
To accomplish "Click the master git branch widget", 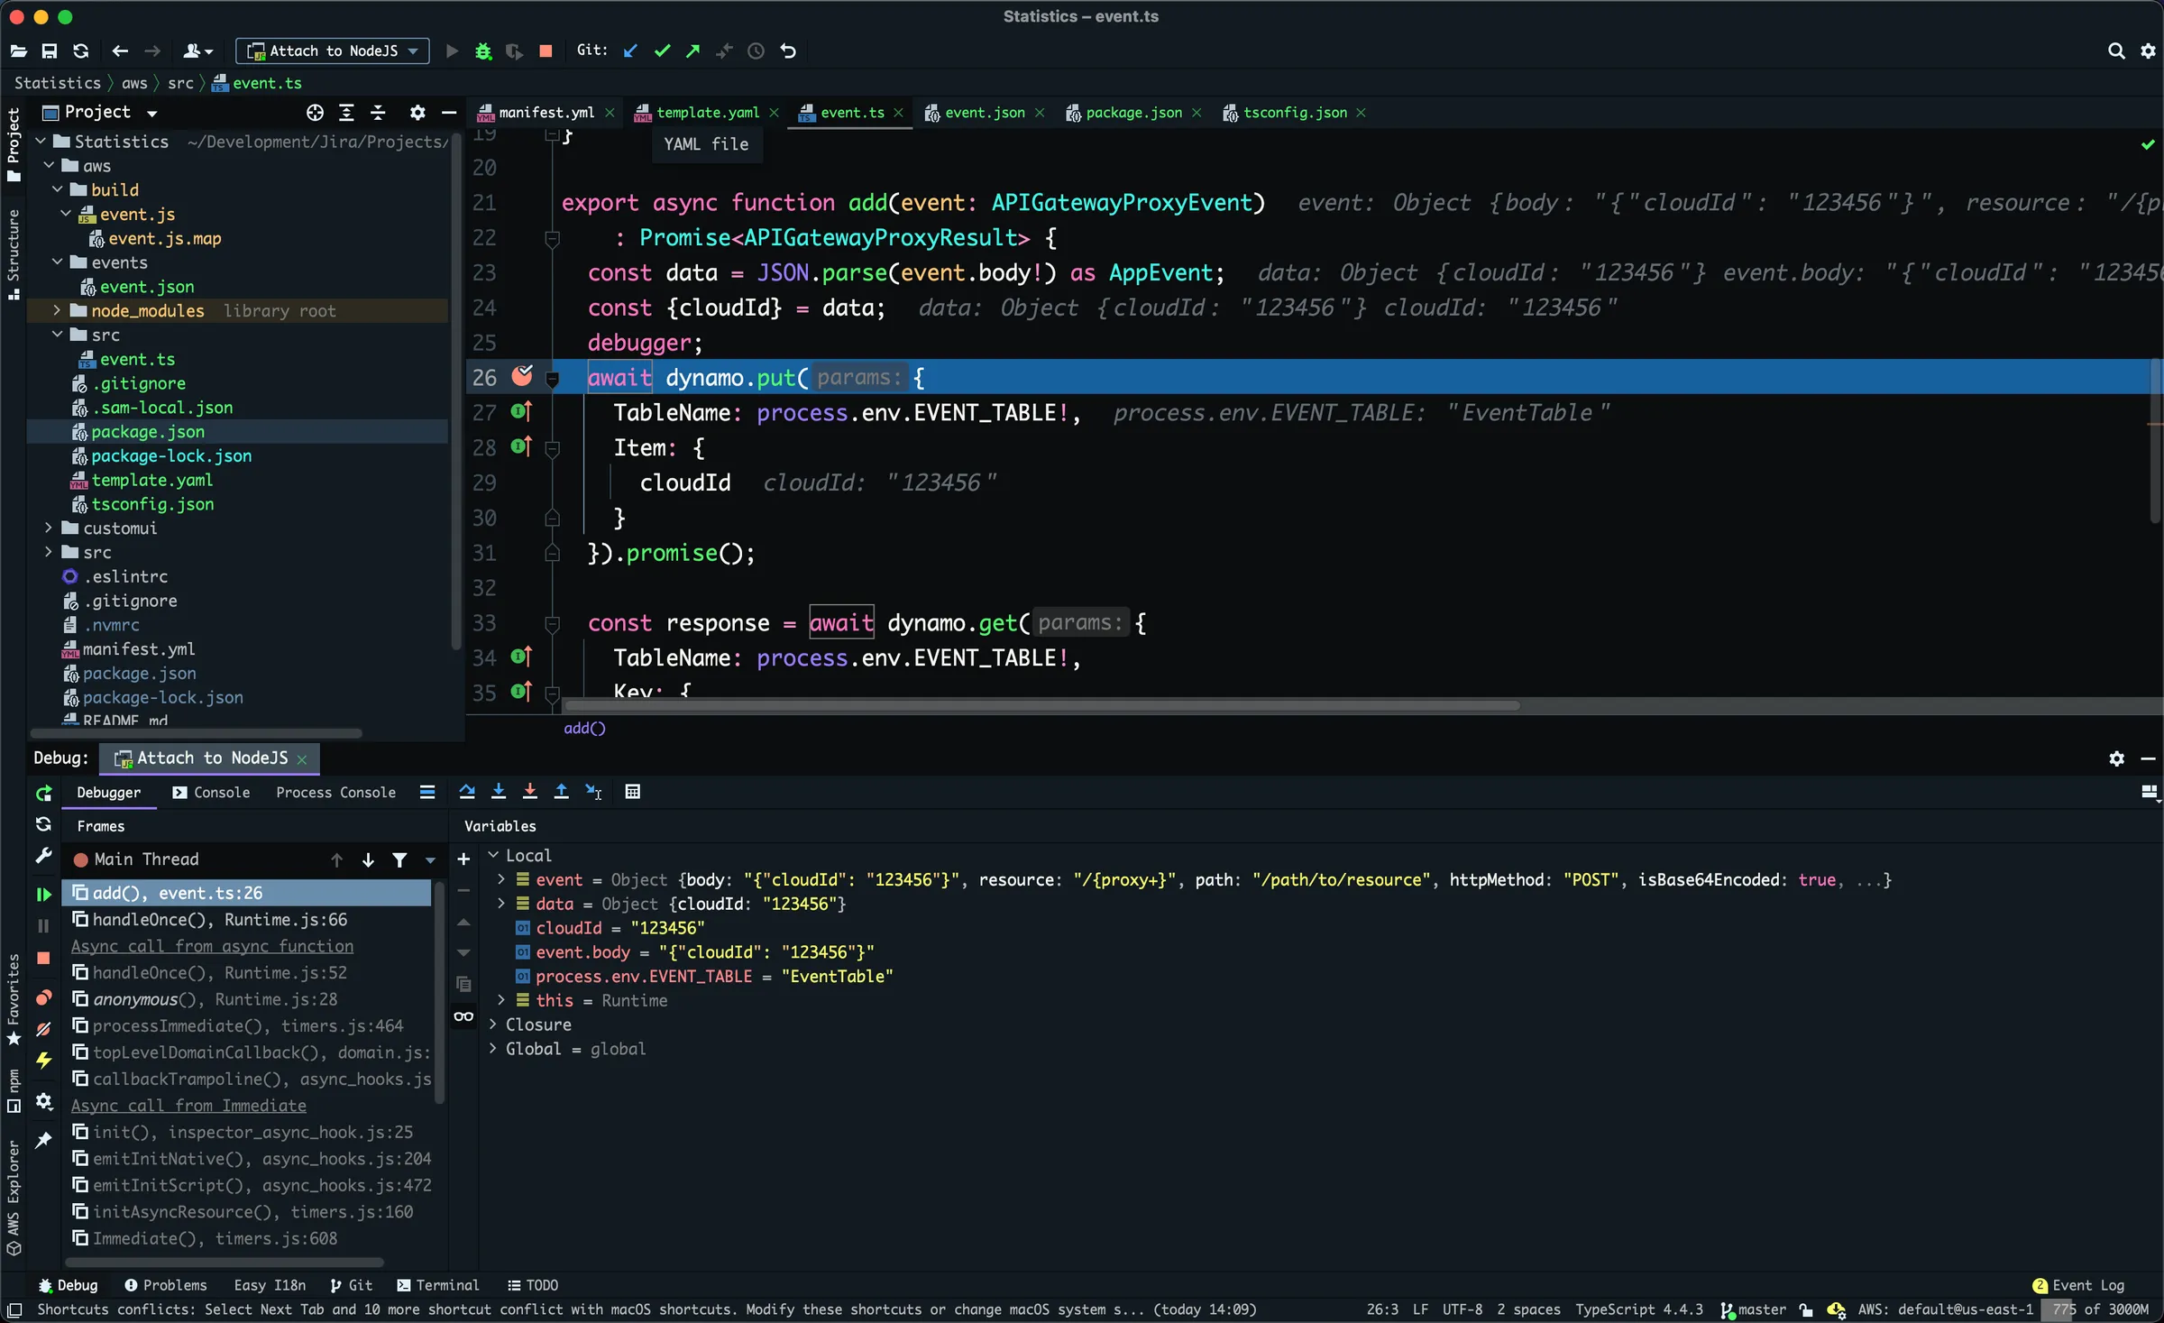I will point(1753,1309).
